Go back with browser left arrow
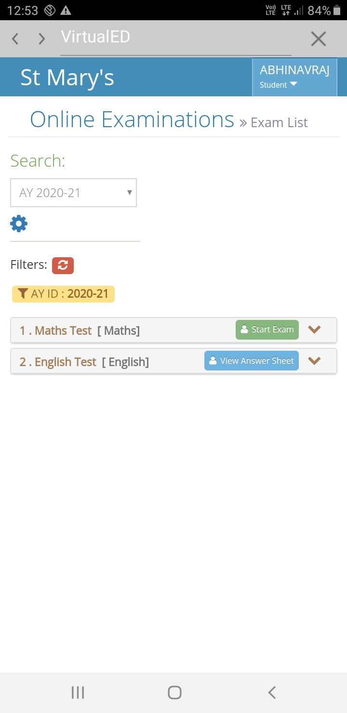This screenshot has height=713, width=347. click(x=15, y=39)
